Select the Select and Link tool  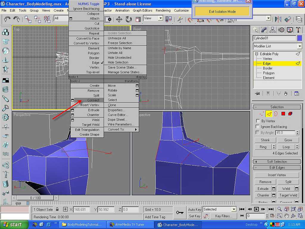tap(28, 19)
